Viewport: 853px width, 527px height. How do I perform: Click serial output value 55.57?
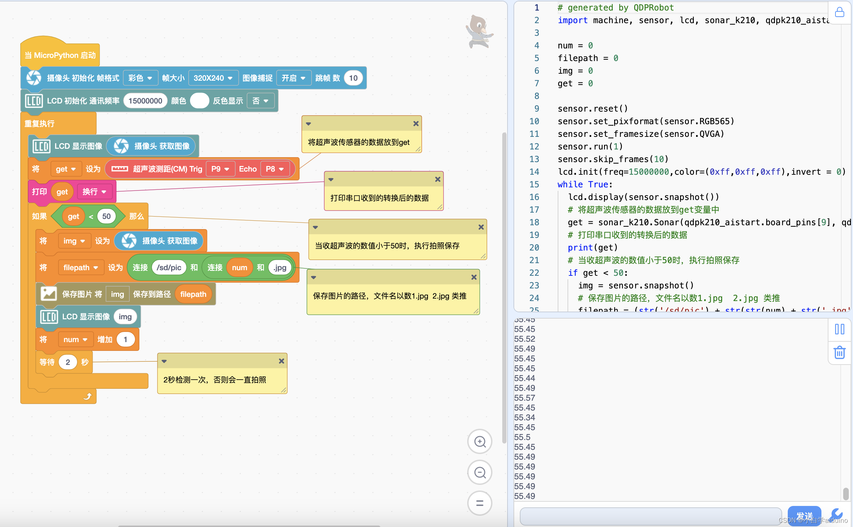(525, 398)
